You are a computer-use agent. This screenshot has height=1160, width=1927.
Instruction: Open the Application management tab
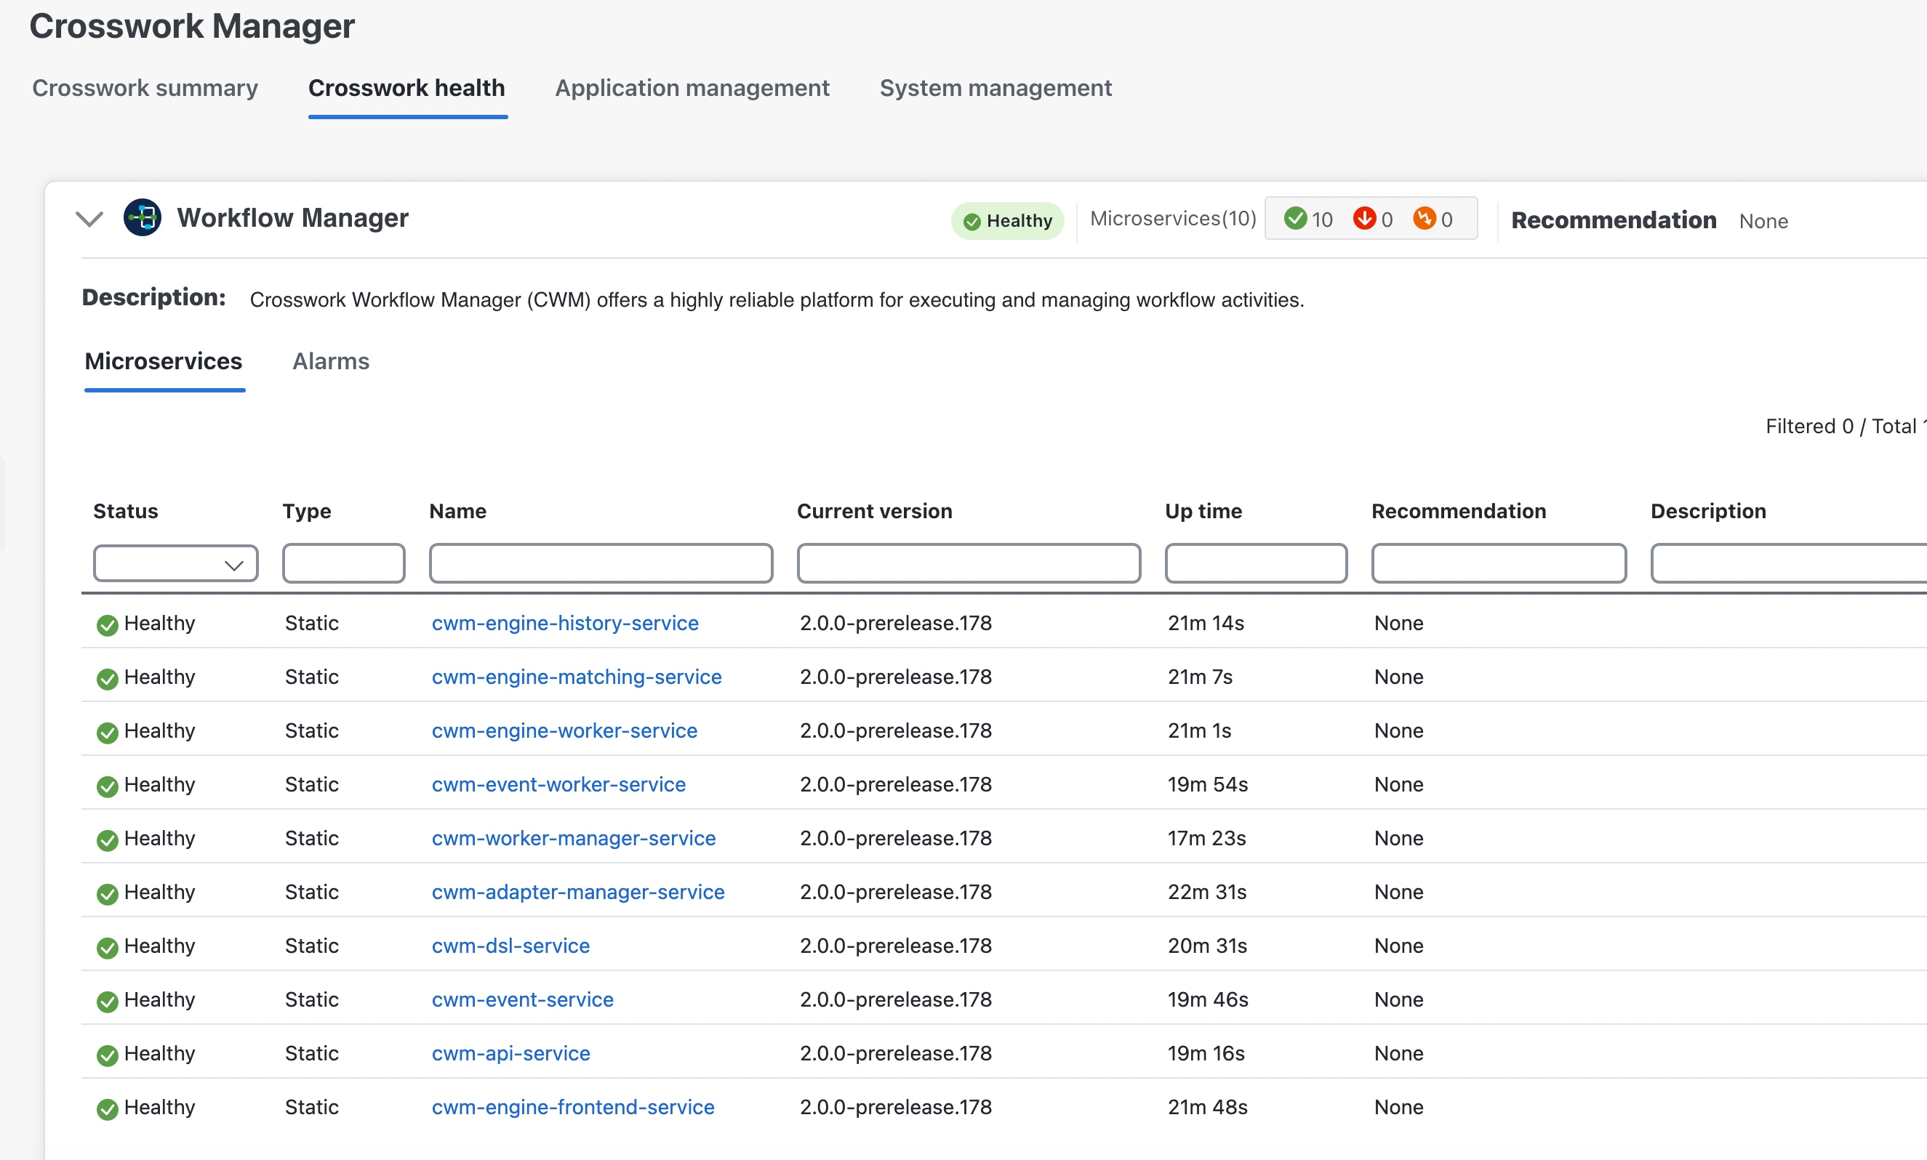[692, 87]
